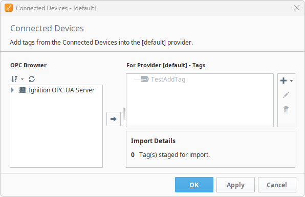Screen dimensions: 305x197
Task: Expand the Ignition OPC UA Server node
Action: coord(13,90)
